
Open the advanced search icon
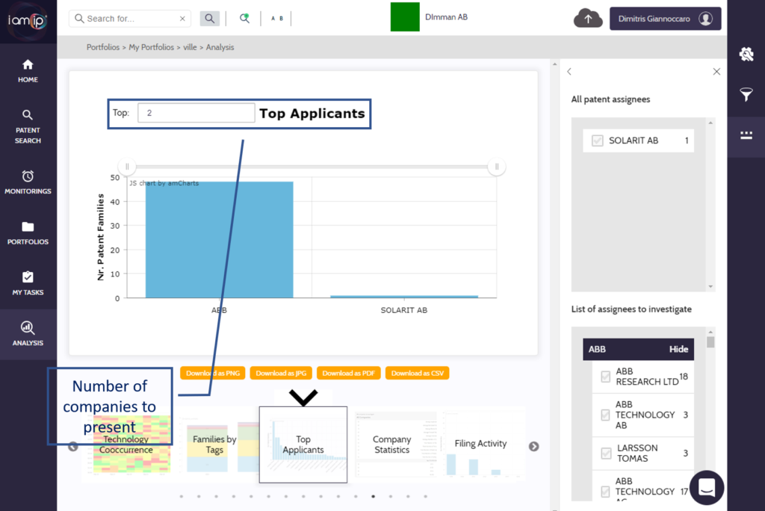coord(244,19)
